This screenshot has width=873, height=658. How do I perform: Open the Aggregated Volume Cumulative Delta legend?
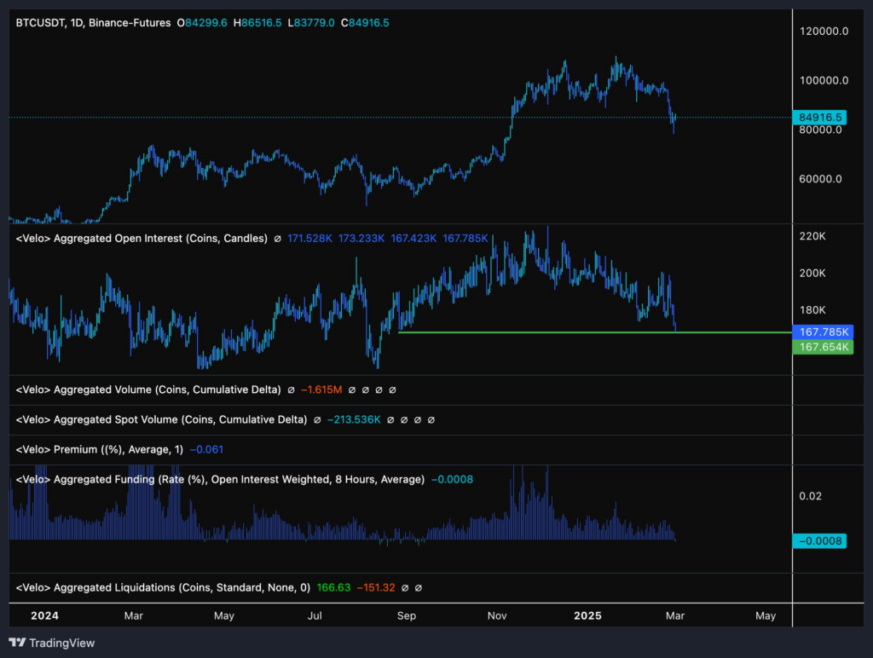click(148, 390)
